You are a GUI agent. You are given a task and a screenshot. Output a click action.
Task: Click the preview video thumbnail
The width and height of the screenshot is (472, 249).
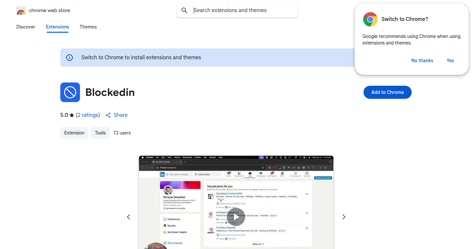(x=236, y=202)
